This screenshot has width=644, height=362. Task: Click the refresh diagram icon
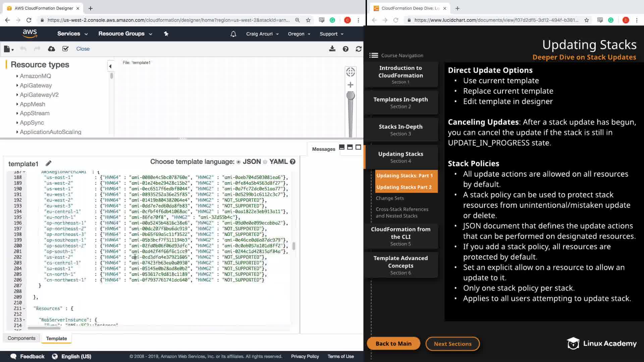tap(359, 49)
